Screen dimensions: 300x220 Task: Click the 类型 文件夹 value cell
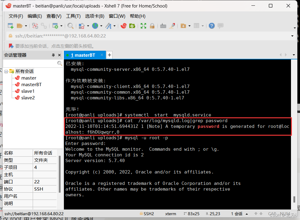coord(45,160)
